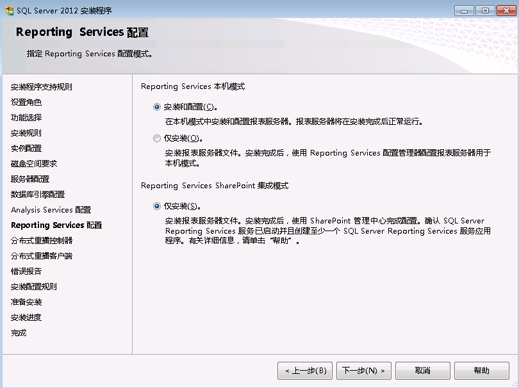Go back with the 上一步(B) button
Screen dimensions: 519x388
[305, 371]
